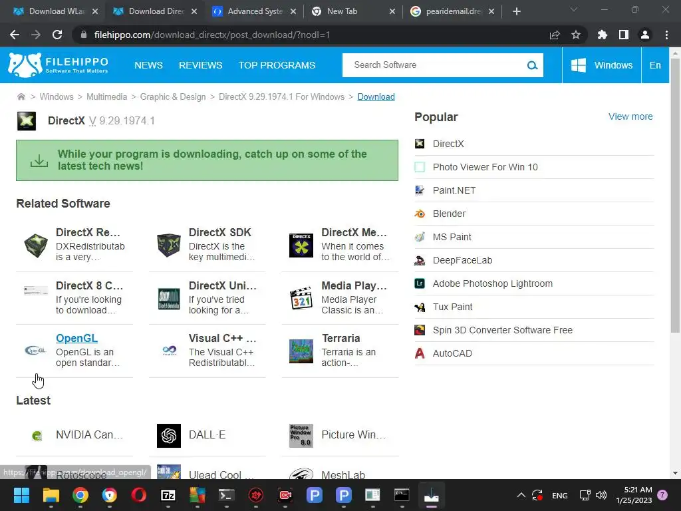Screen dimensions: 681x511
Task: Switch to the Advanced System tab
Action: (x=255, y=11)
